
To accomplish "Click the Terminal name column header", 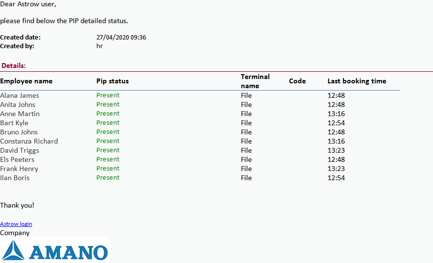I will pyautogui.click(x=255, y=81).
